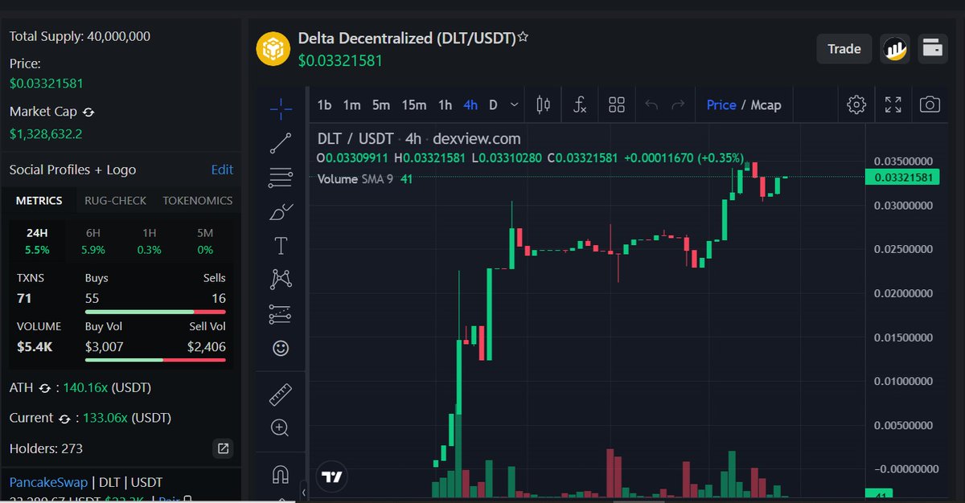Viewport: 965px width, 503px height.
Task: Select the text annotation tool
Action: [281, 246]
